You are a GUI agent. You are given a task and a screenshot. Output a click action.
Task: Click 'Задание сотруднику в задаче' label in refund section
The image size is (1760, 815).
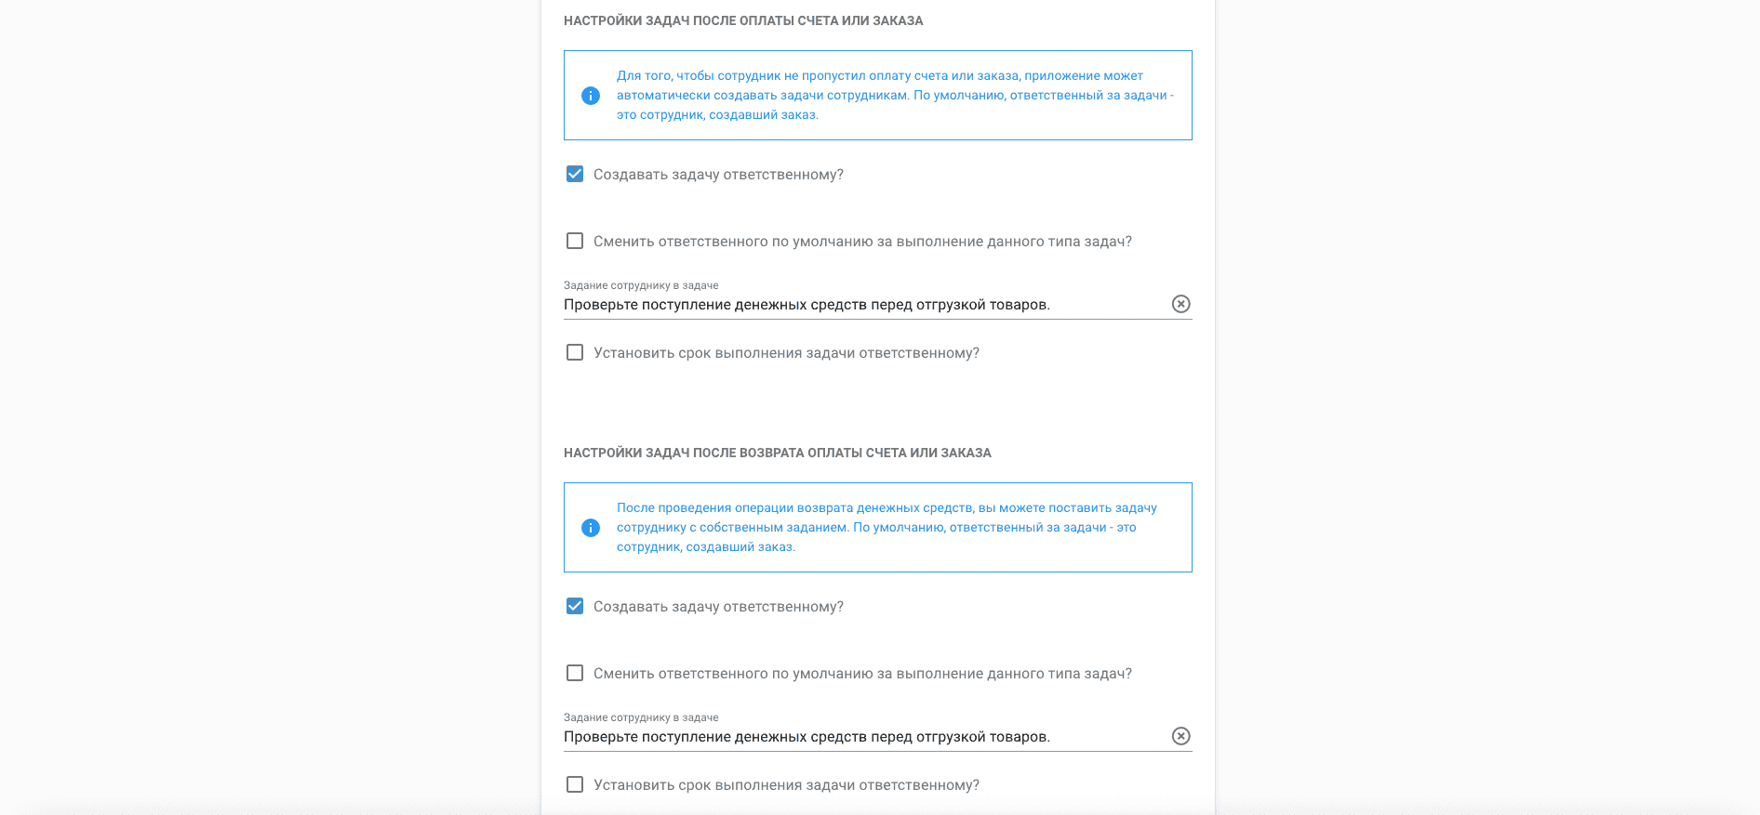[641, 717]
